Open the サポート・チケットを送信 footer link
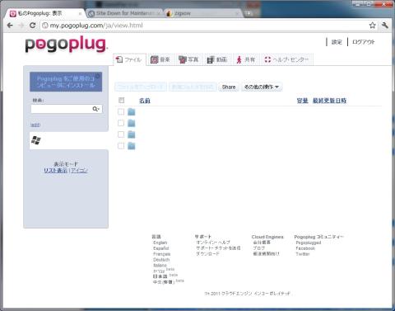 pyautogui.click(x=218, y=248)
